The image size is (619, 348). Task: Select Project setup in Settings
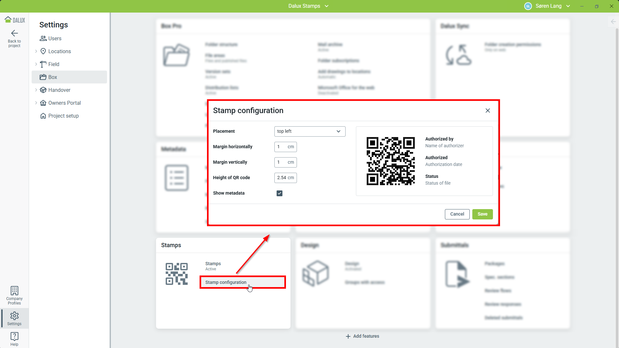[x=63, y=116]
